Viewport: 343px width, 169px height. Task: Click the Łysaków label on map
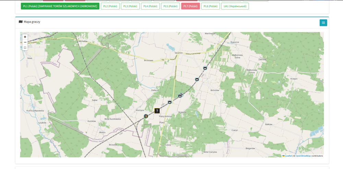point(42,122)
